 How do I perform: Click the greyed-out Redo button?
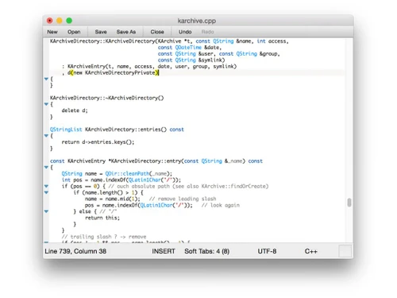207,32
